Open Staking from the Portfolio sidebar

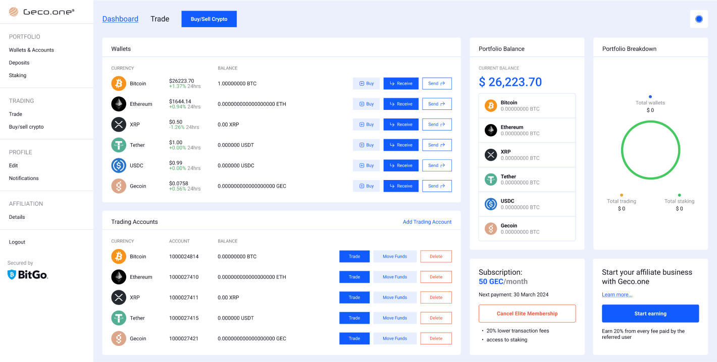17,75
